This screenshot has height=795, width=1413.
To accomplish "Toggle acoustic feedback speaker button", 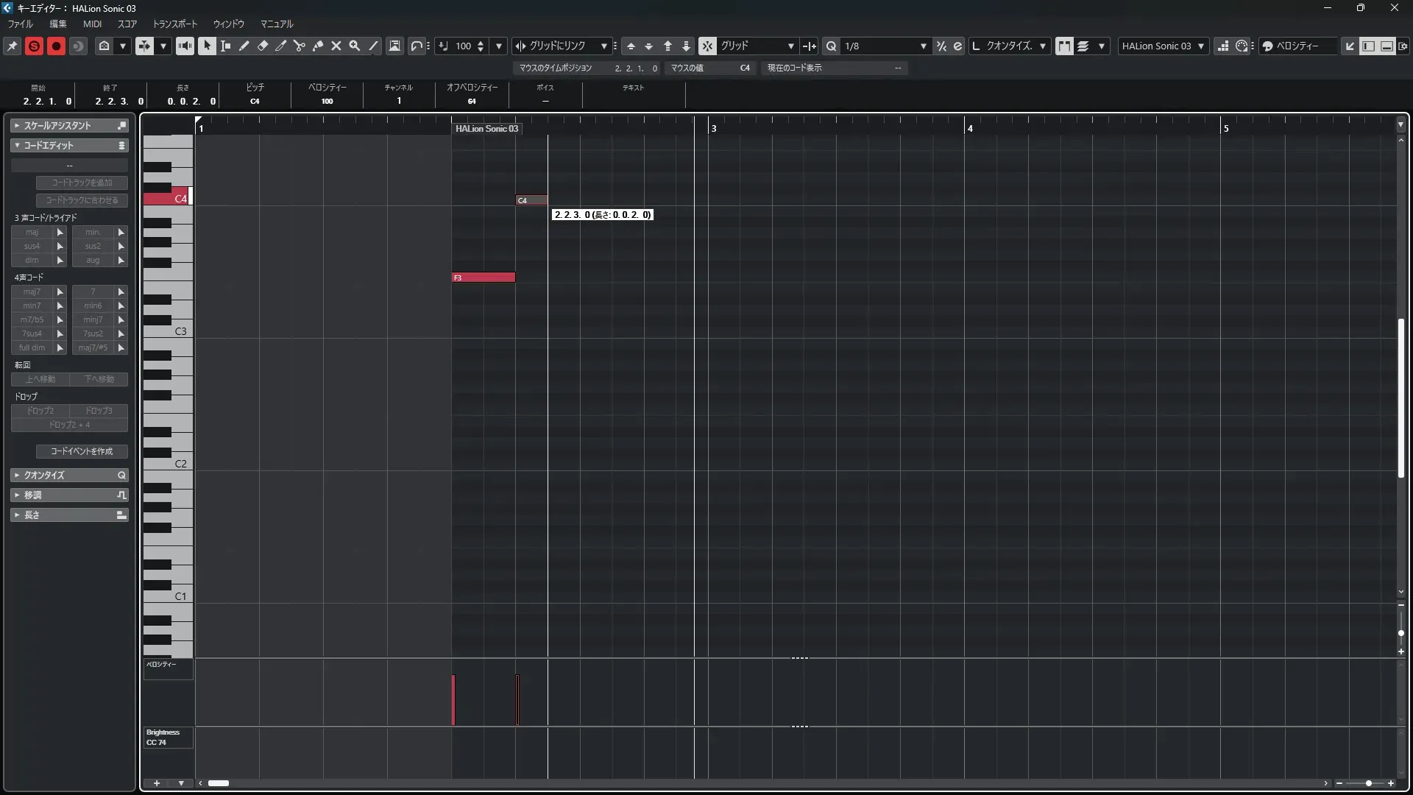I will point(185,46).
